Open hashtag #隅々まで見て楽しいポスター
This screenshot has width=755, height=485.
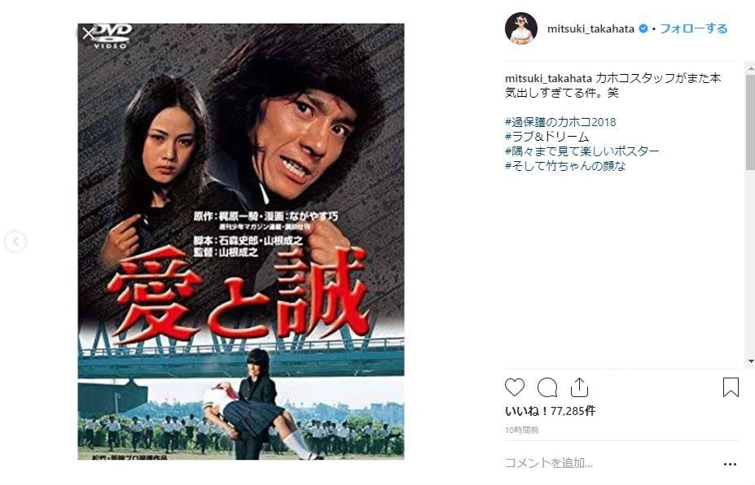pos(582,151)
